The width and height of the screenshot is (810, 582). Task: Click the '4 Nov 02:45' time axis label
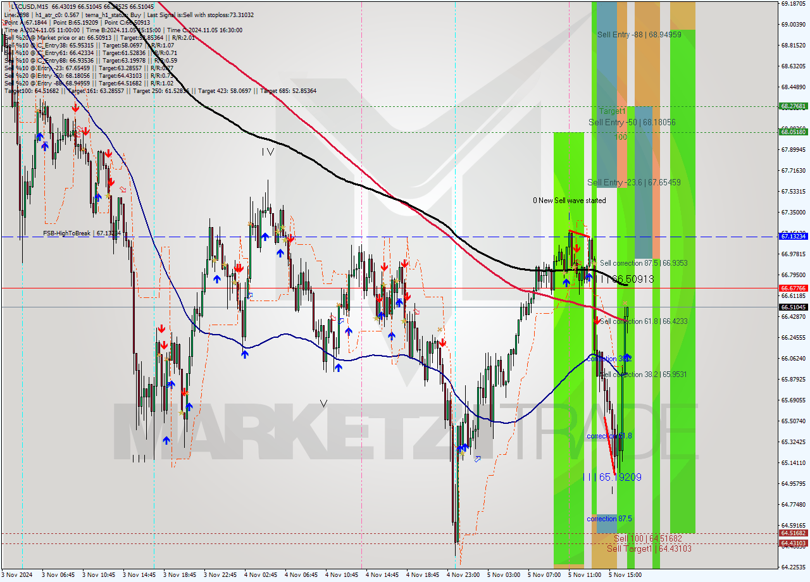coord(261,575)
